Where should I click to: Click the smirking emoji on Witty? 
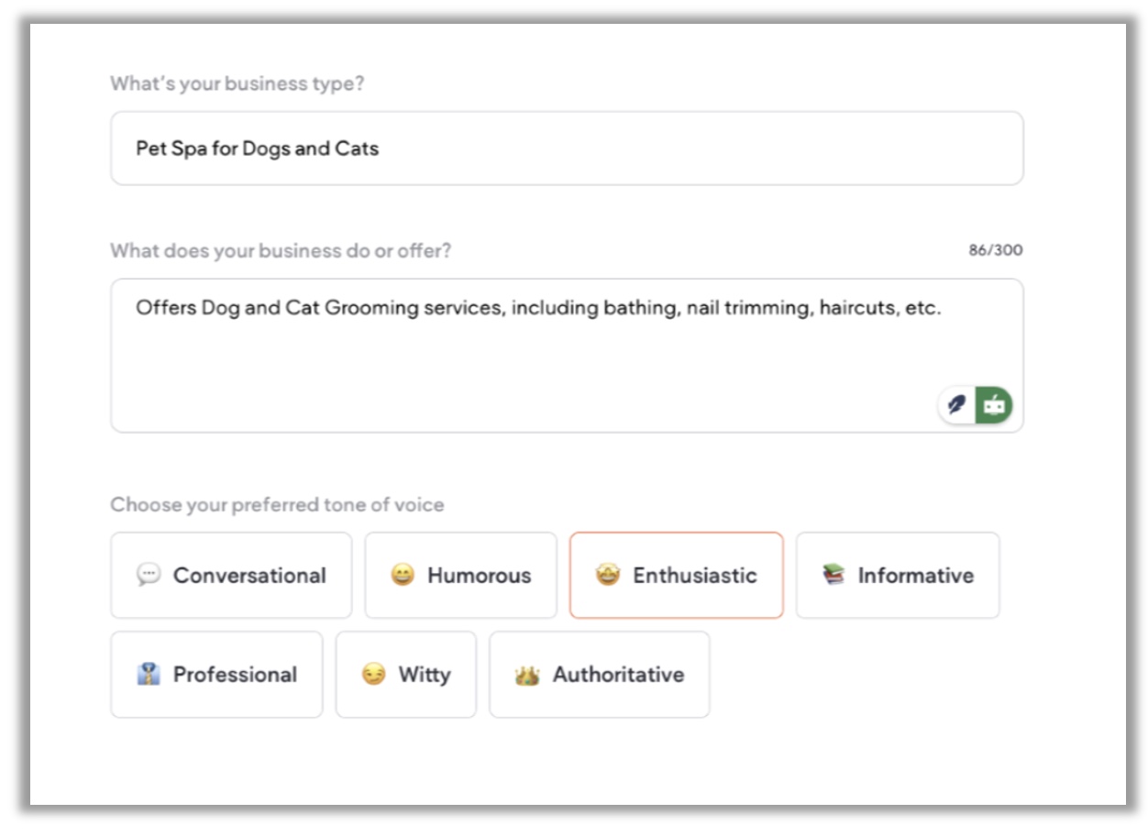click(x=373, y=675)
